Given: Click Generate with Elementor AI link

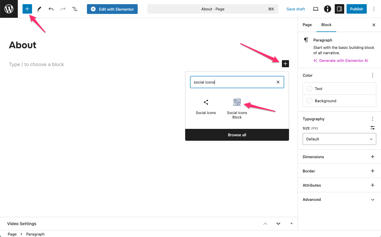Looking at the screenshot, I should (343, 60).
